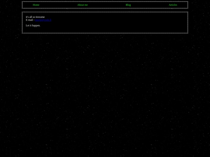Click the "E-mail -" label text

point(30,20)
